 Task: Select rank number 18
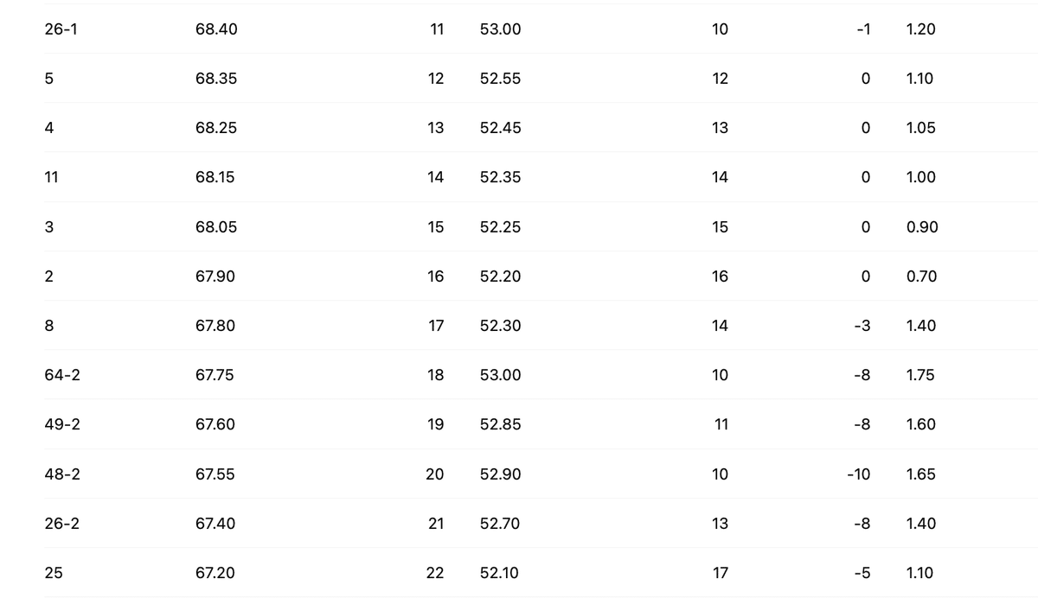click(435, 375)
